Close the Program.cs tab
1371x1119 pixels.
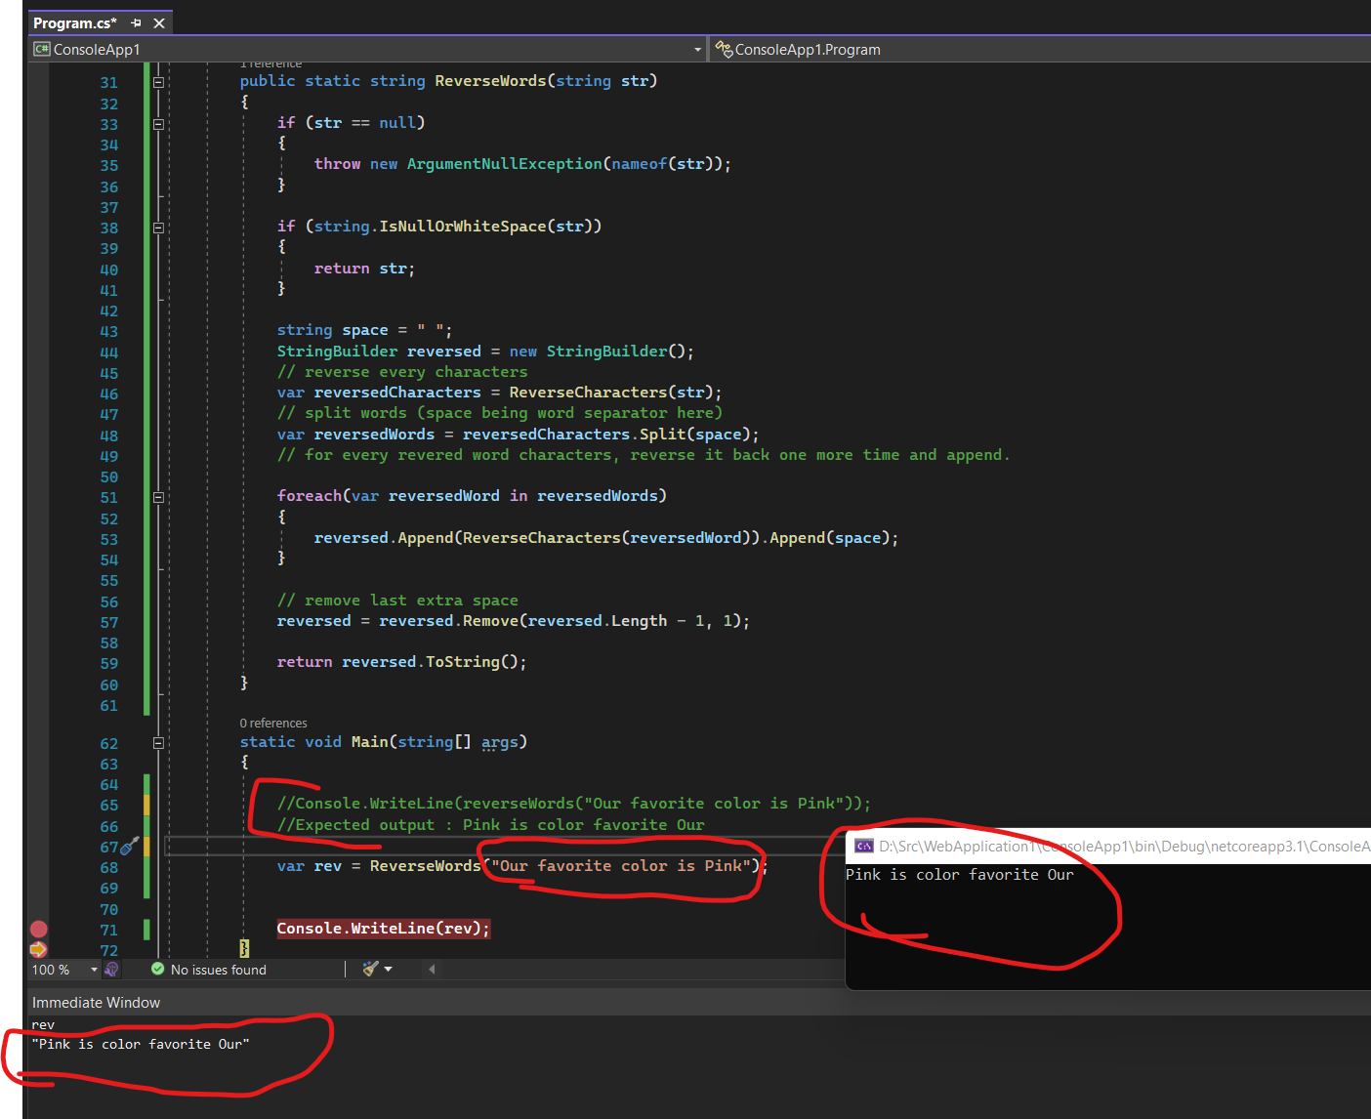click(x=159, y=22)
